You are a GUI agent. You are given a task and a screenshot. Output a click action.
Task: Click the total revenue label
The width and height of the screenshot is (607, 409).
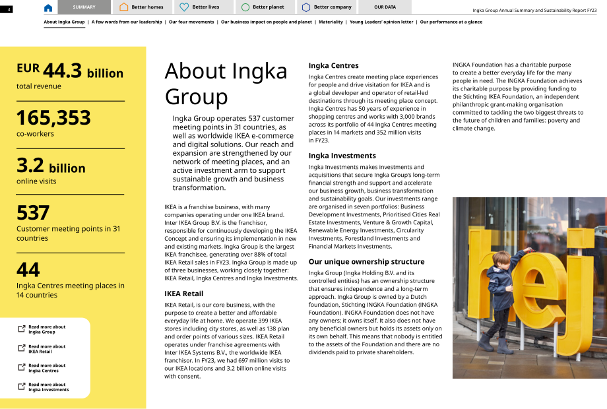[x=39, y=86]
